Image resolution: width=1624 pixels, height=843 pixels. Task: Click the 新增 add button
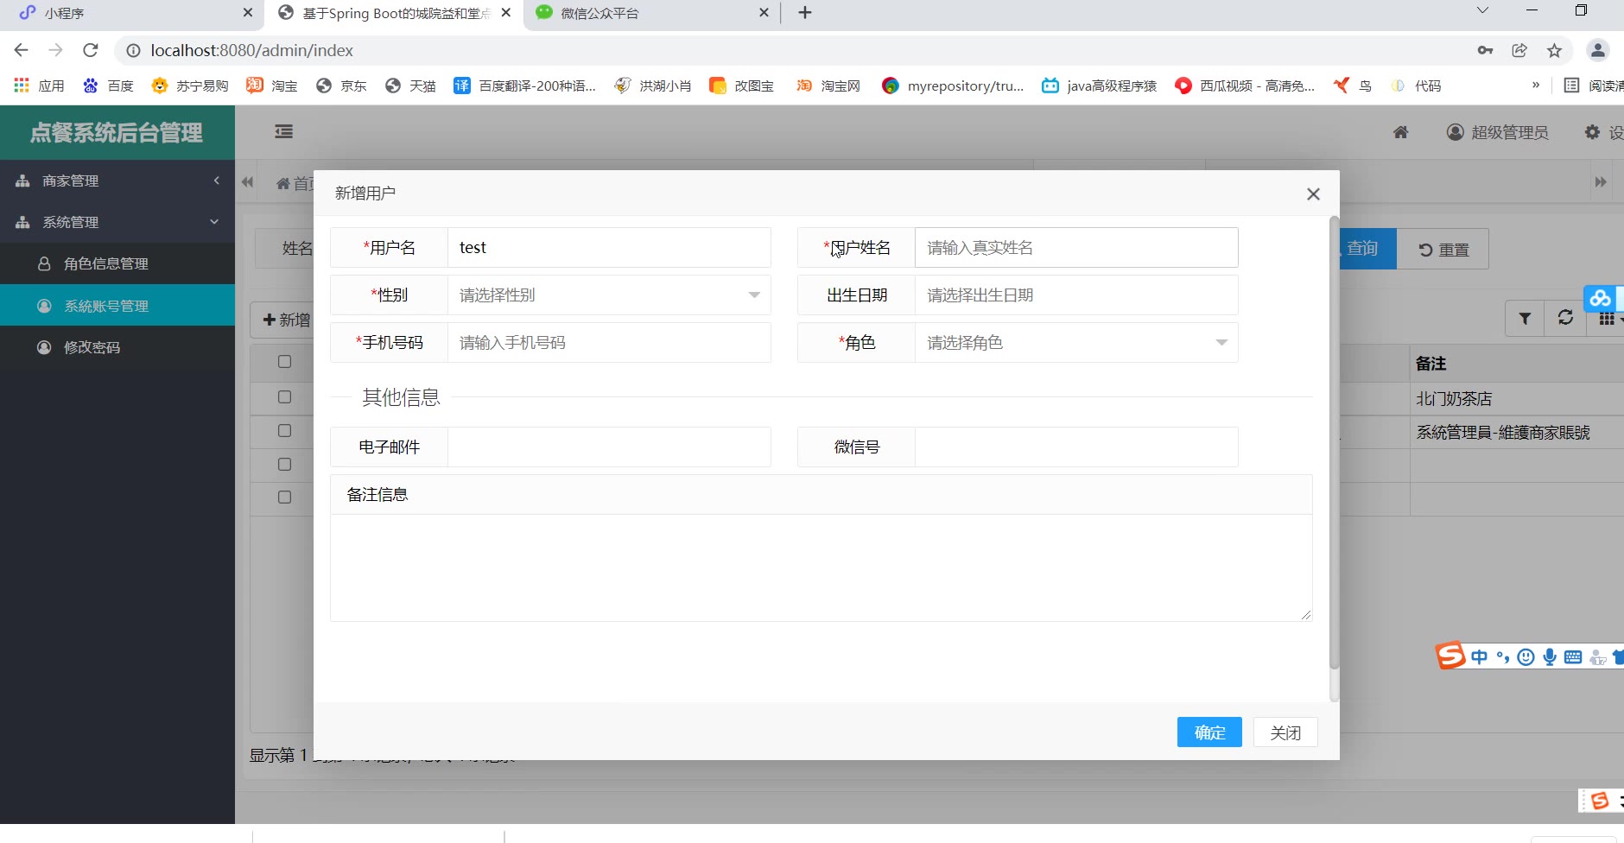pyautogui.click(x=286, y=320)
